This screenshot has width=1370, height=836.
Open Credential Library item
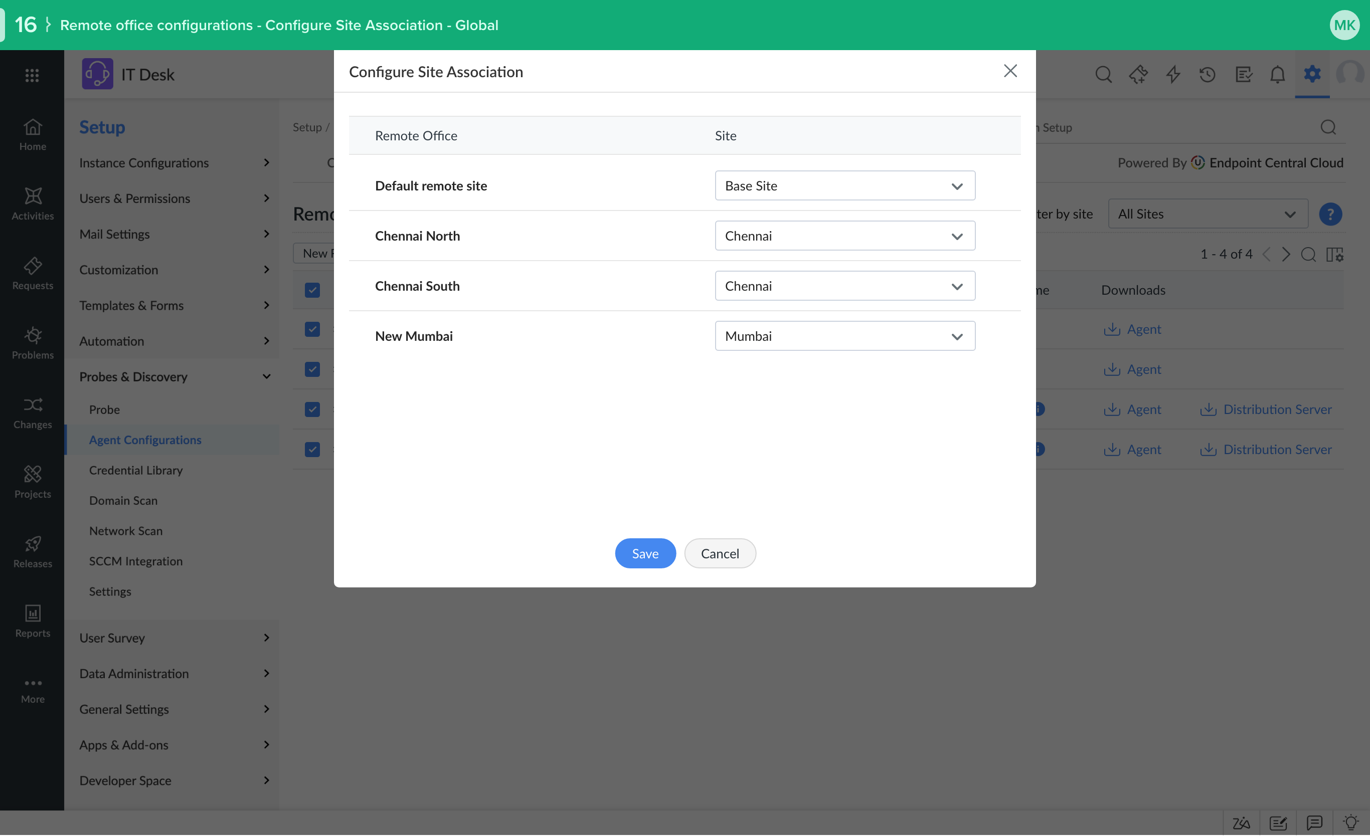(x=136, y=470)
